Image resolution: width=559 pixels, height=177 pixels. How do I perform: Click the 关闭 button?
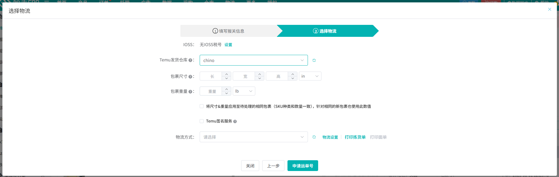[250, 166]
